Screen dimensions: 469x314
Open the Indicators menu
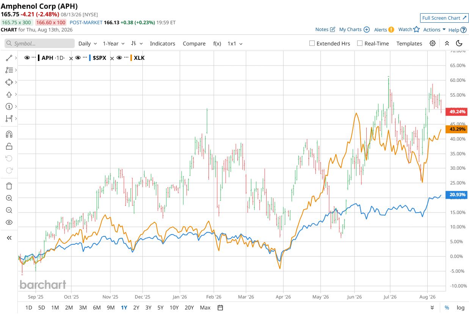click(163, 44)
